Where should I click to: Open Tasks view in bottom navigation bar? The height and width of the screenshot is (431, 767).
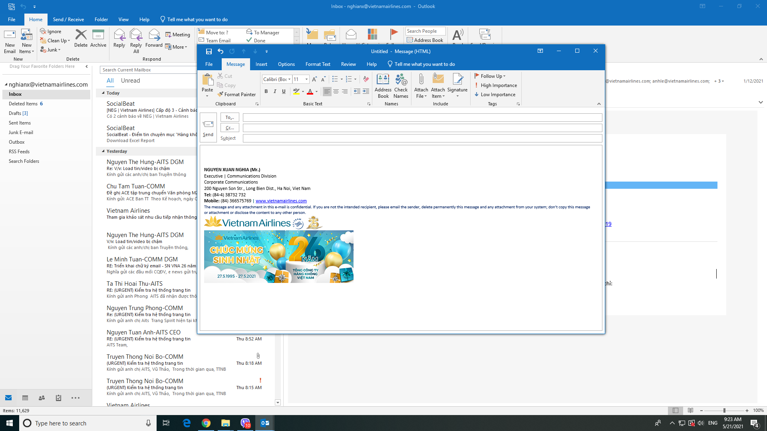(x=58, y=398)
